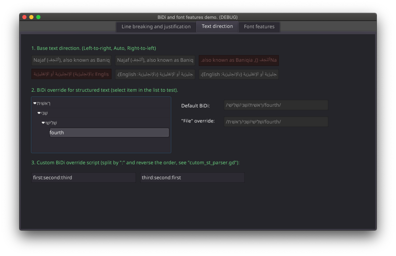Collapse the שני tree branch

(39, 113)
